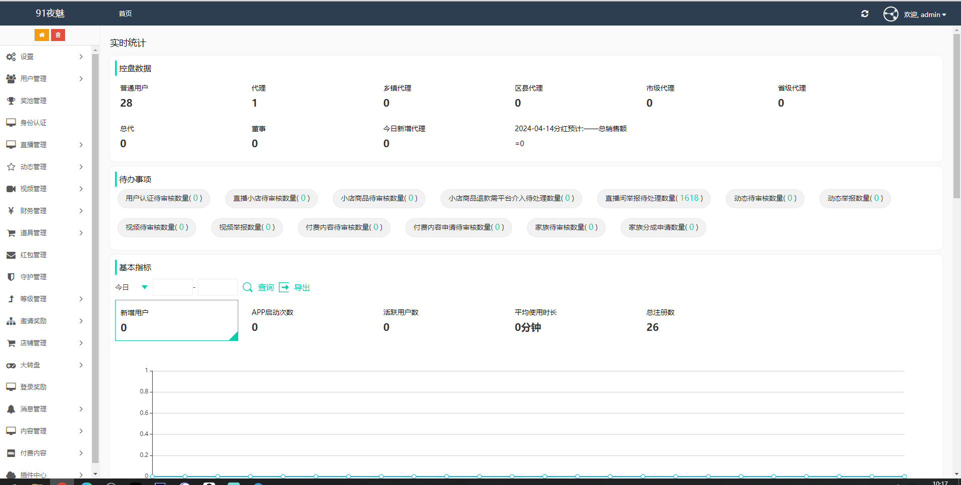This screenshot has height=485, width=961.
Task: Click the magnifier 查询 search icon
Action: pyautogui.click(x=247, y=287)
